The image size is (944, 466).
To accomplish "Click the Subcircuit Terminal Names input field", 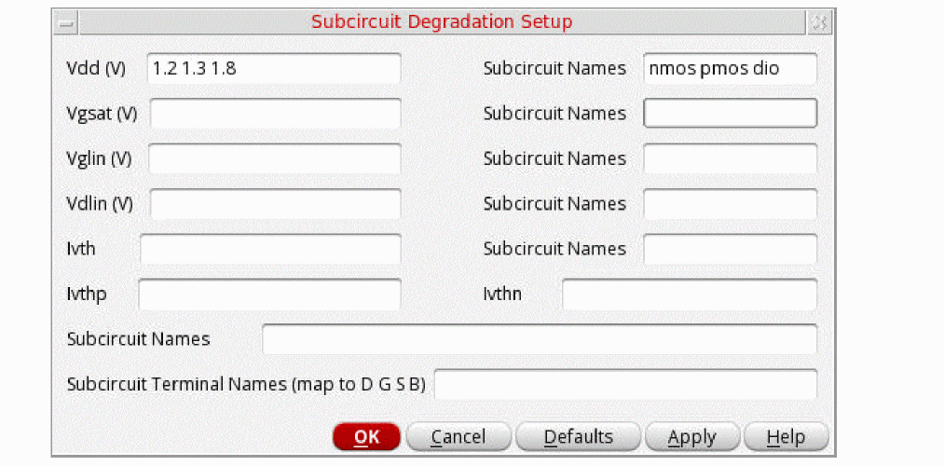I will pyautogui.click(x=625, y=384).
